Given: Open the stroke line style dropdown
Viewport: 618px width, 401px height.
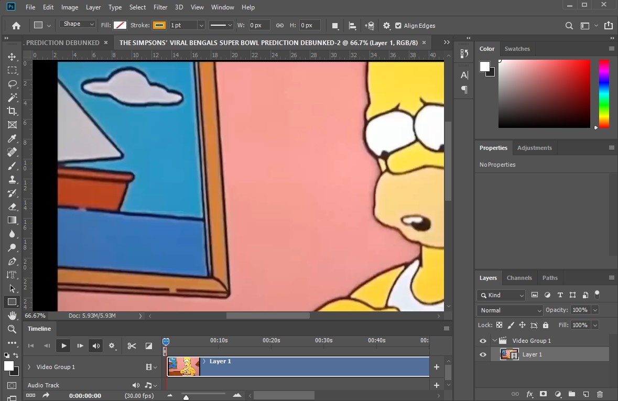Looking at the screenshot, I should 221,25.
